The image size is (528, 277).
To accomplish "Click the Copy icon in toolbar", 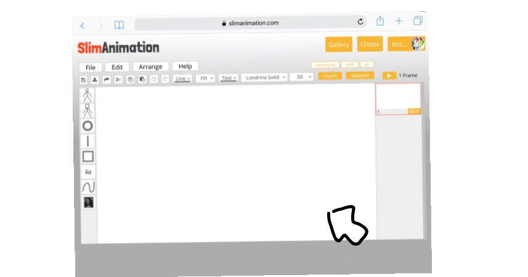I will (x=131, y=79).
